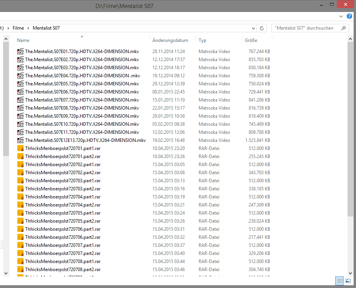
Task: Sort files by Typ column
Action: click(202, 40)
